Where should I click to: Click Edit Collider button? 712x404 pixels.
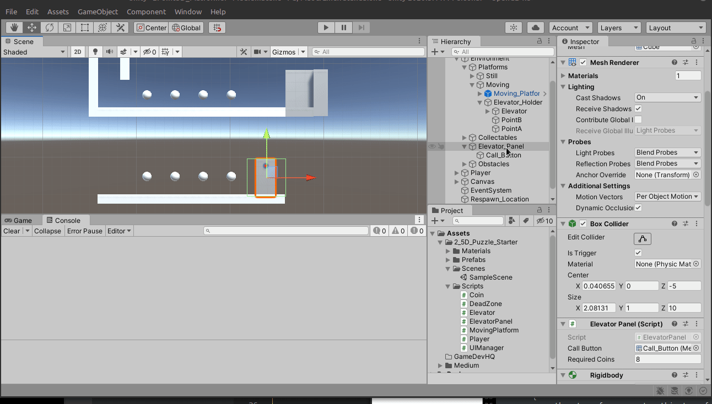tap(643, 238)
